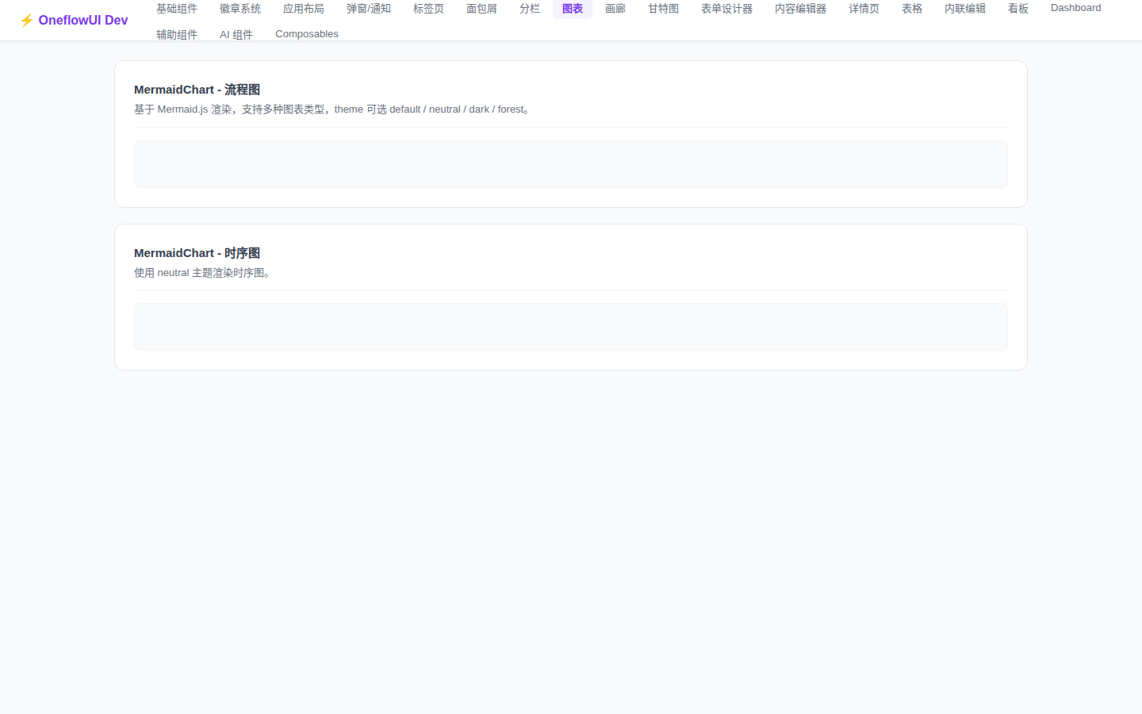
Task: Open the 表单设计器 page
Action: coord(727,9)
